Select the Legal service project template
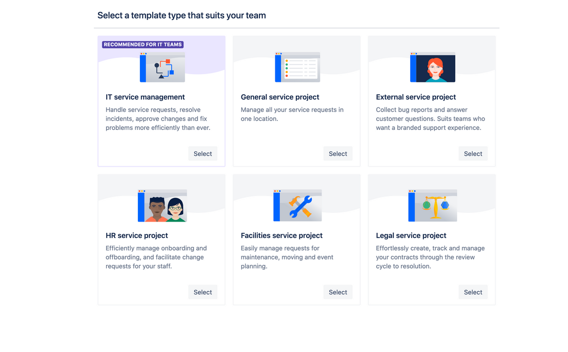Screen dimensions: 568x352 tap(473, 292)
